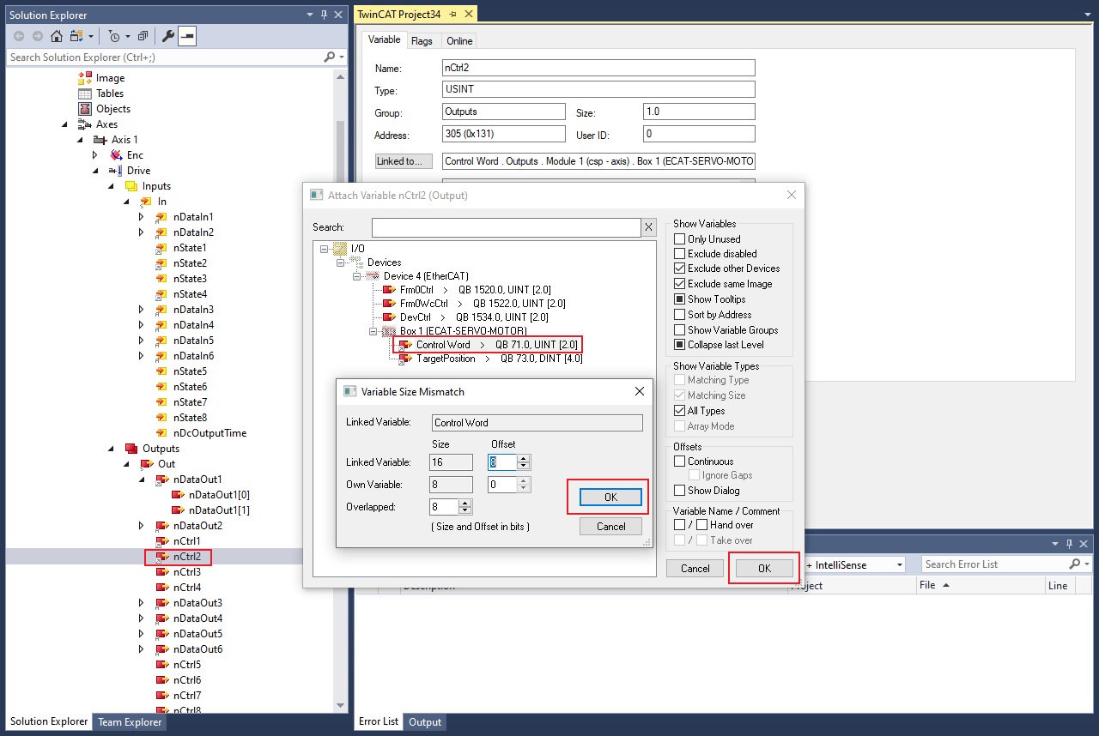Increase the Overlapped value with spinner
Screen dimensions: 1099x736
465,504
